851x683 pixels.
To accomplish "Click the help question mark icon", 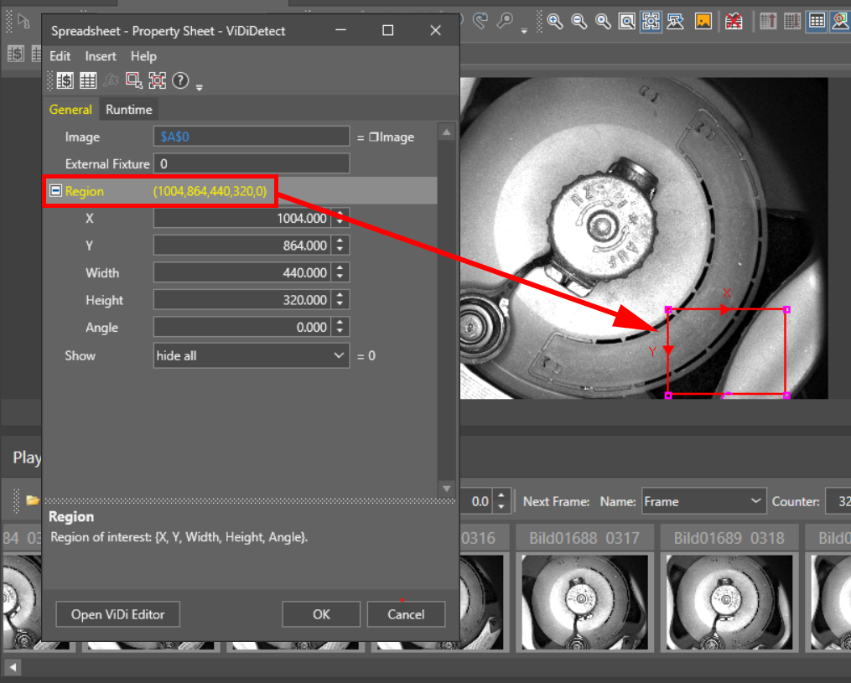I will [180, 80].
